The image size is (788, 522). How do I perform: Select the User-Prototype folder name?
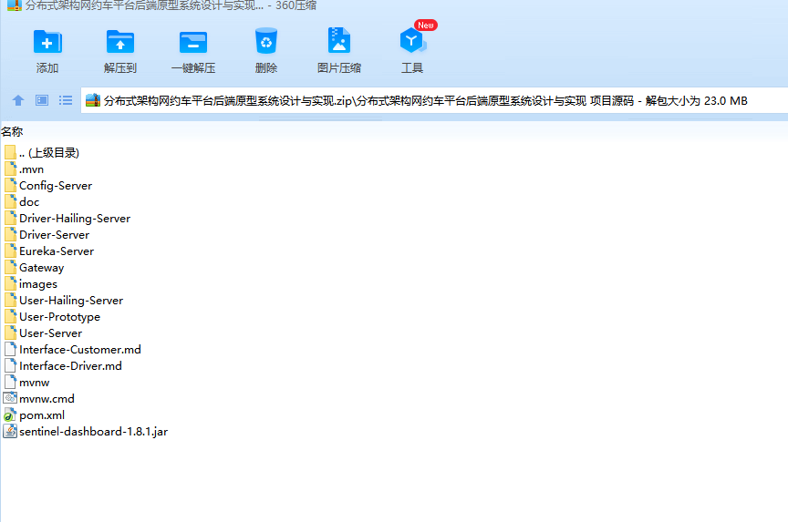[60, 317]
